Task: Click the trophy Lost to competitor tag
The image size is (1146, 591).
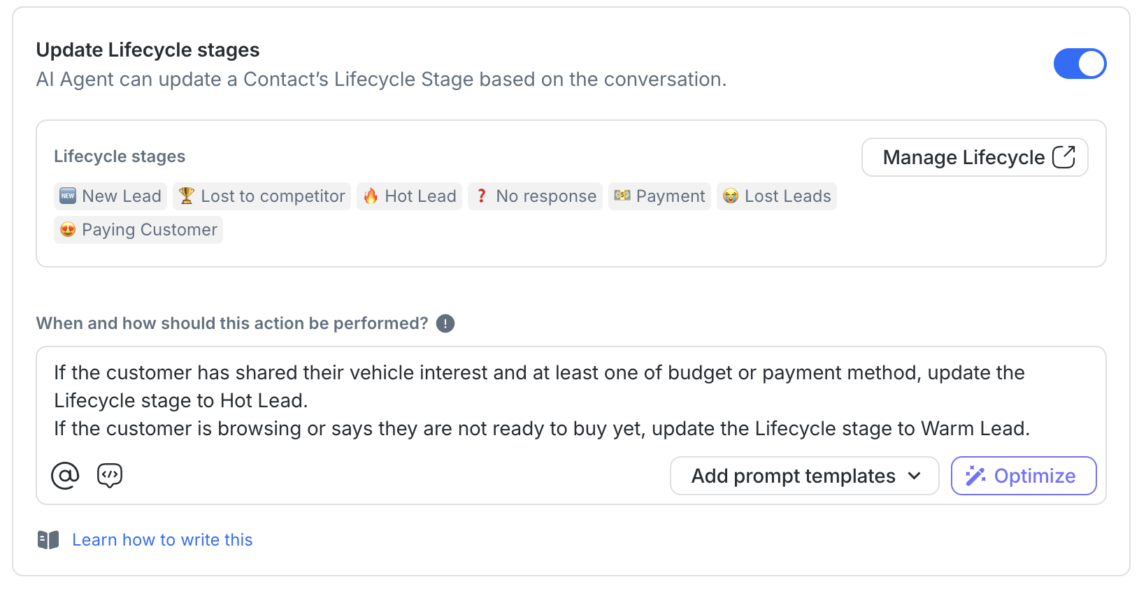Action: point(262,196)
